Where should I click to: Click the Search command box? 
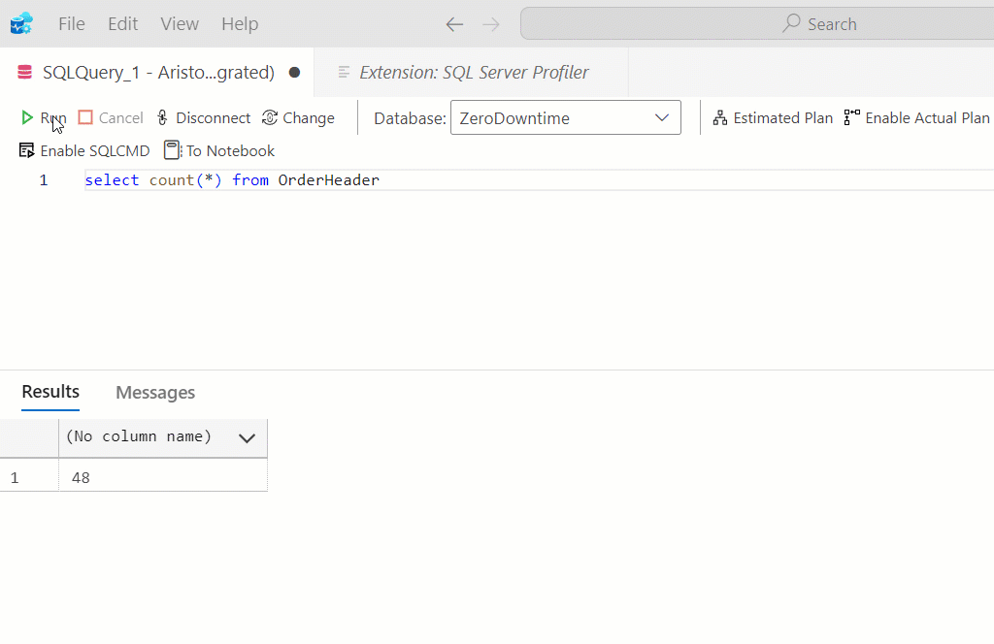(x=757, y=24)
